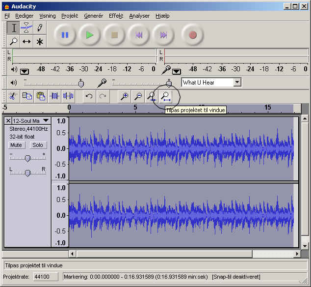Click the fit project to window icon
The image size is (311, 287).
pyautogui.click(x=166, y=96)
